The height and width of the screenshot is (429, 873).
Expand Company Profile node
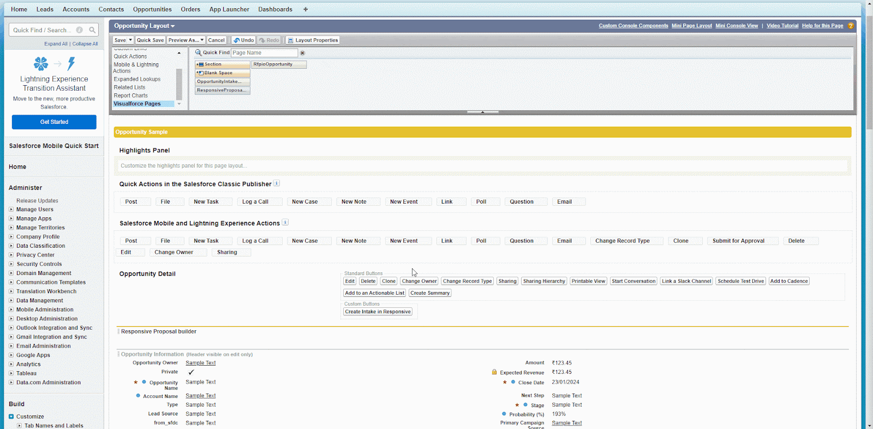click(11, 237)
